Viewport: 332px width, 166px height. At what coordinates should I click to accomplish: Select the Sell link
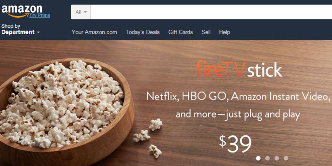coord(206,32)
